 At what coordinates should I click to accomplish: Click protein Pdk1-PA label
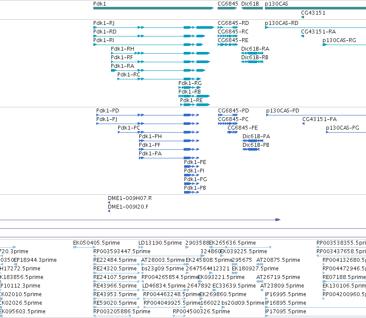151,154
